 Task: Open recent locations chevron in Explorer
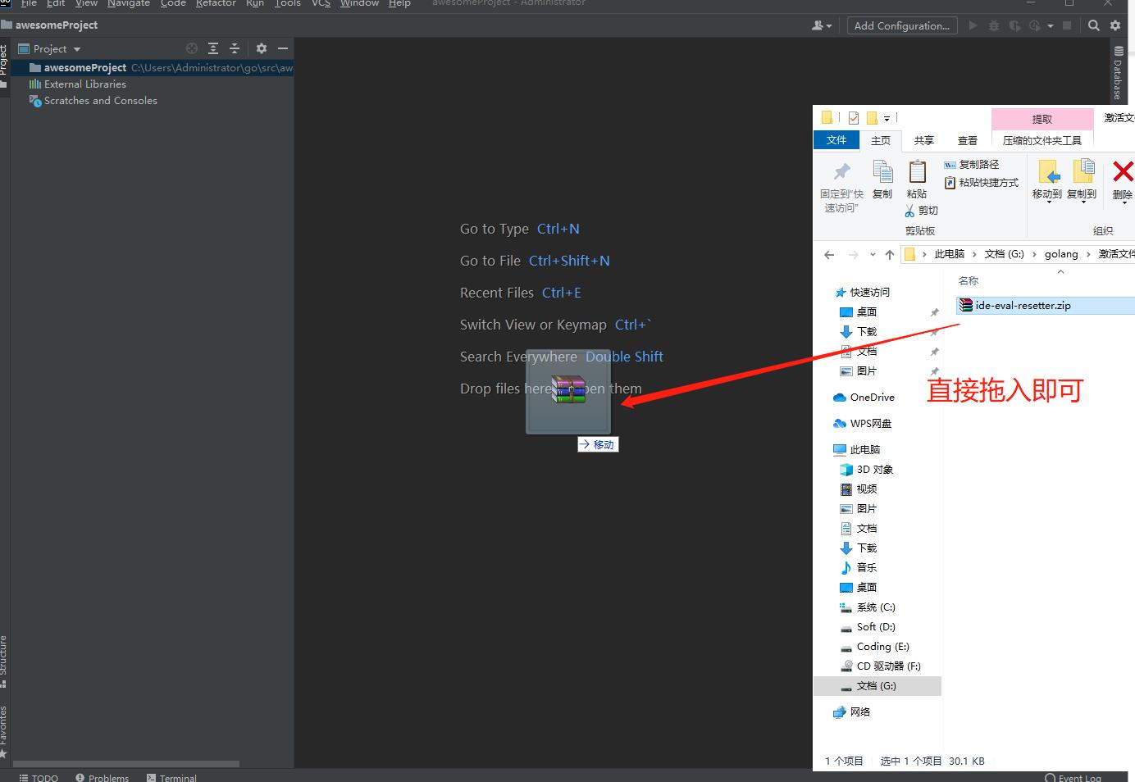pos(873,255)
